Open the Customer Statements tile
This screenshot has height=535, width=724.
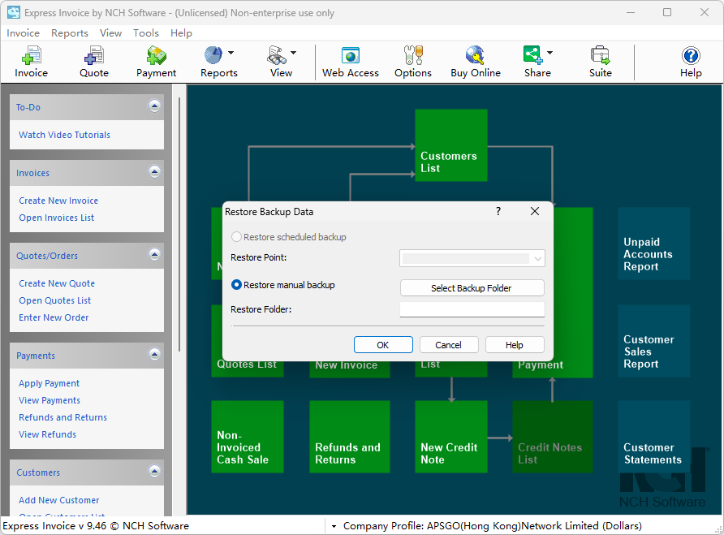(x=654, y=437)
